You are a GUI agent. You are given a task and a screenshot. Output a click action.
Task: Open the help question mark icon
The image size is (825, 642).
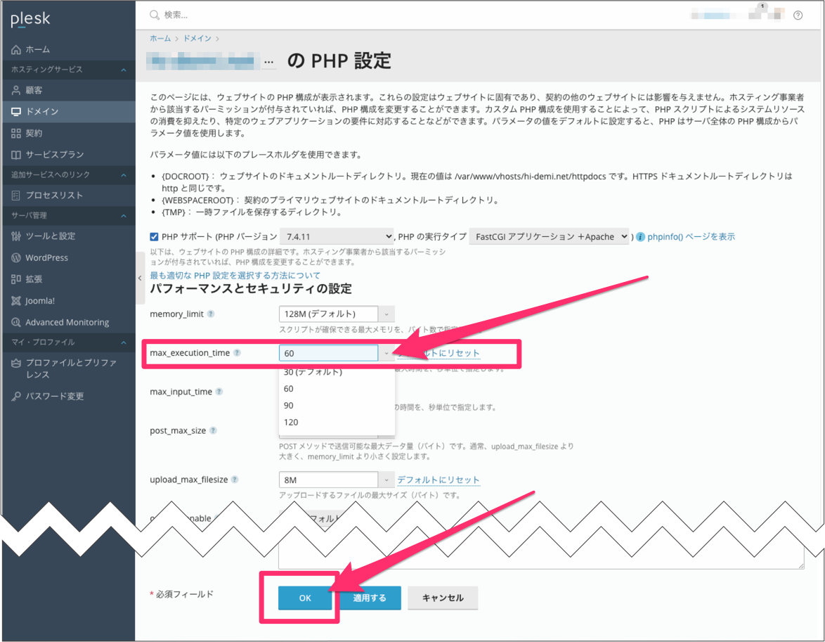tap(798, 15)
